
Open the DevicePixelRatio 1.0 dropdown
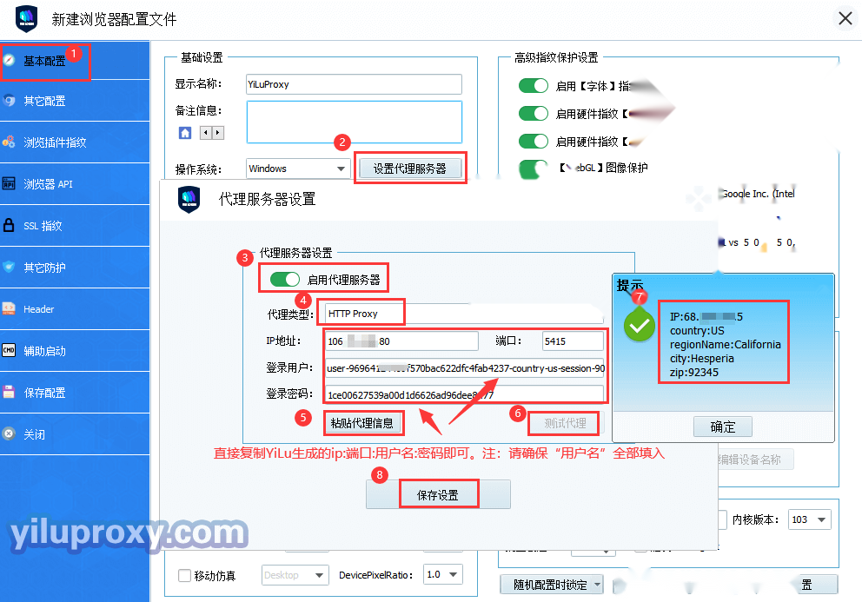coord(443,574)
